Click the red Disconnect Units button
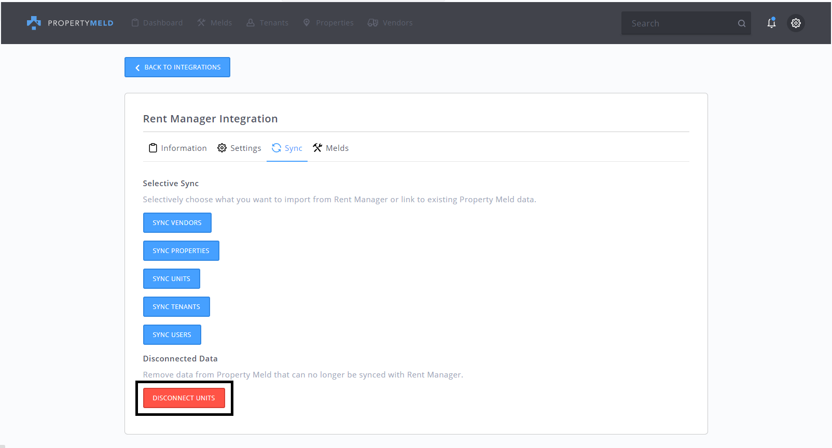832x448 pixels. (x=184, y=398)
